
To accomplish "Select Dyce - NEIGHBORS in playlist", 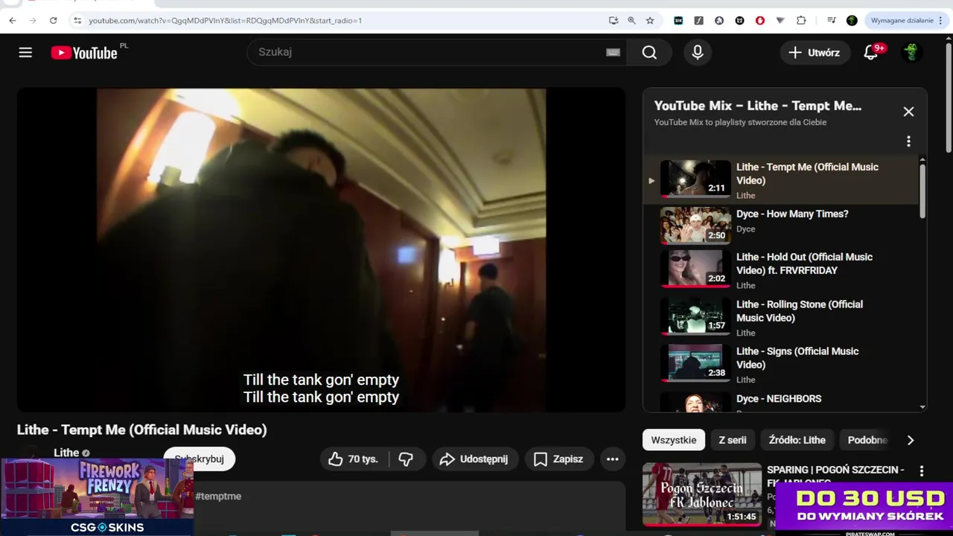I will [782, 402].
